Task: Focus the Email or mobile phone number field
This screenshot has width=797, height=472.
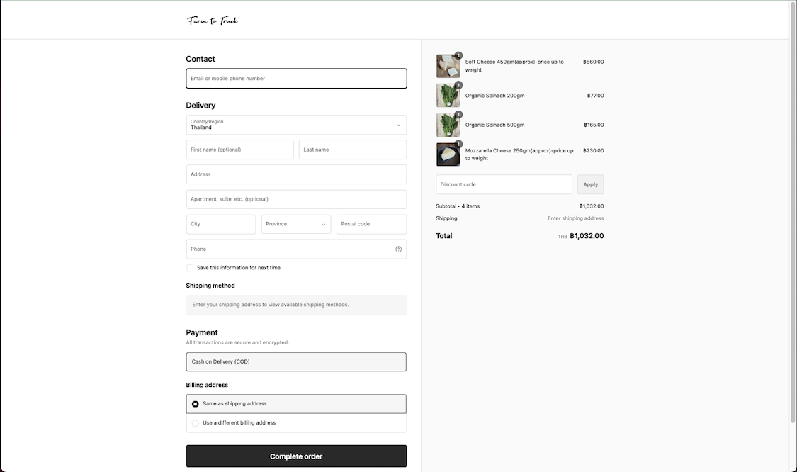Action: [x=296, y=79]
